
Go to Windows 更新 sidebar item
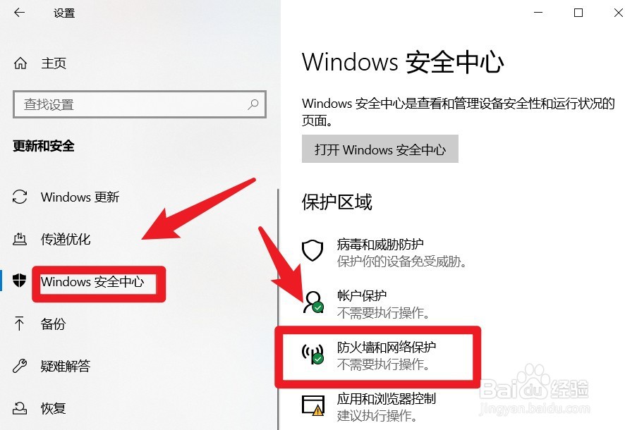(80, 197)
